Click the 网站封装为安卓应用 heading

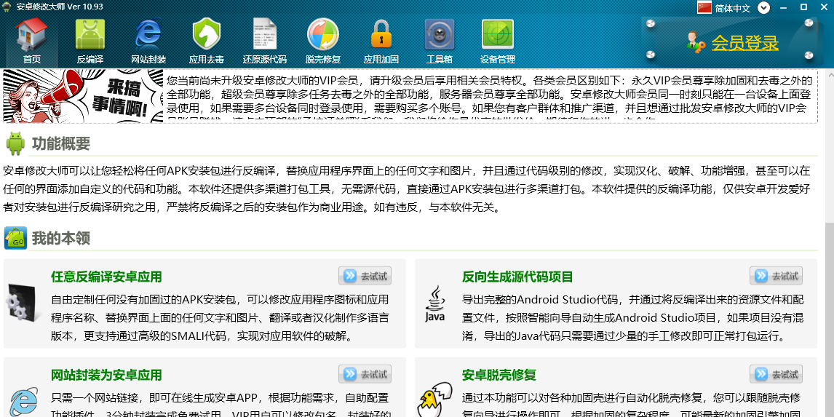click(x=106, y=375)
